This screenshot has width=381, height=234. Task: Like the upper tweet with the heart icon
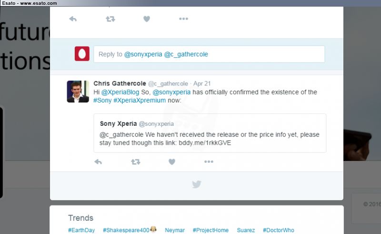147,19
